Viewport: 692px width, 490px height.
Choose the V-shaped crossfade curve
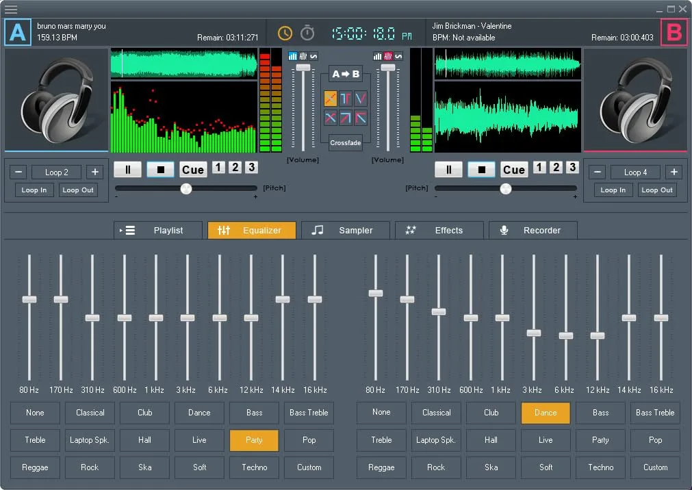[x=361, y=98]
